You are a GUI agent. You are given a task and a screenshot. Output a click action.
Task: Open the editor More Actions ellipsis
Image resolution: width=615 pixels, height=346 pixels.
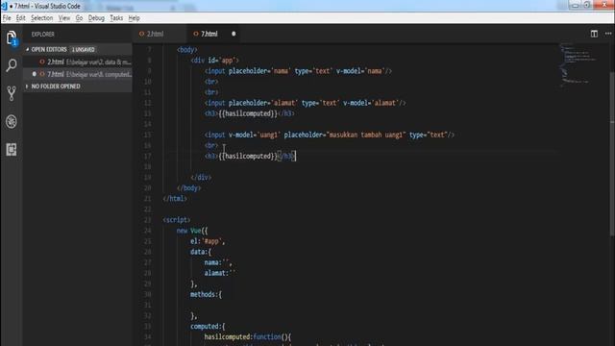608,34
